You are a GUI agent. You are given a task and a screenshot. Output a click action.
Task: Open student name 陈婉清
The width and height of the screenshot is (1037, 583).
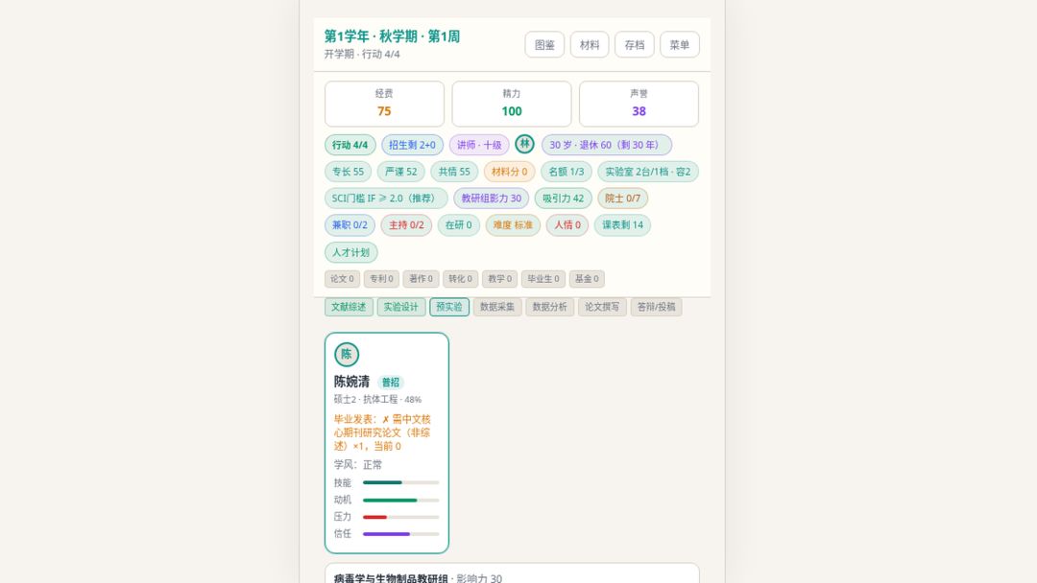click(351, 382)
